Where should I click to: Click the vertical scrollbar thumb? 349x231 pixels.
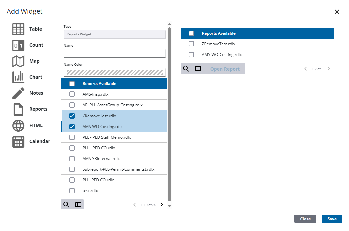169,114
